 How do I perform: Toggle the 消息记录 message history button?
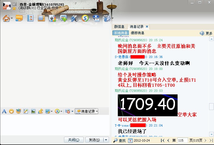click(86, 111)
